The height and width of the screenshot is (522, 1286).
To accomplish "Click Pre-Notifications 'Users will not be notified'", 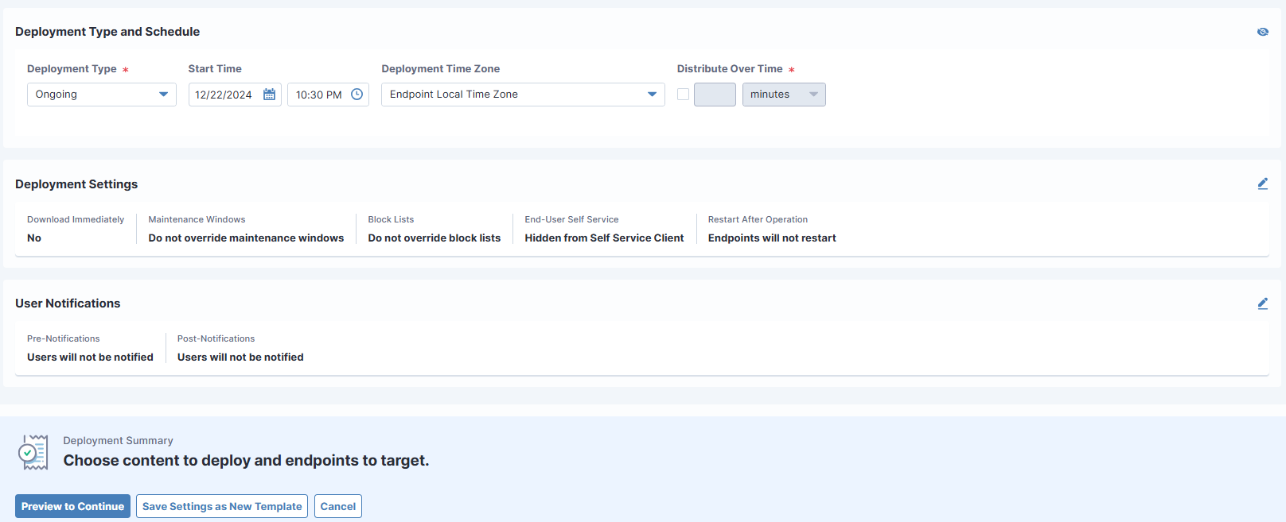I will pos(90,357).
